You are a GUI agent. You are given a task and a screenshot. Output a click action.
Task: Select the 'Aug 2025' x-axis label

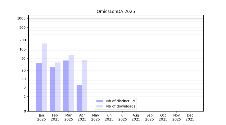(136, 117)
